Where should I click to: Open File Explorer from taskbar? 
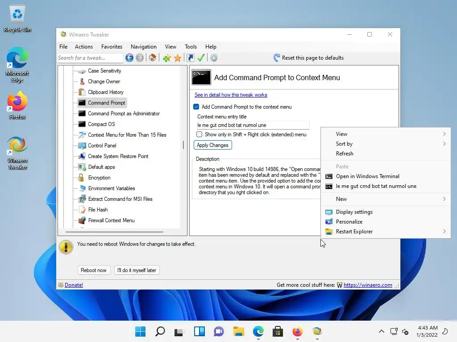(238, 331)
